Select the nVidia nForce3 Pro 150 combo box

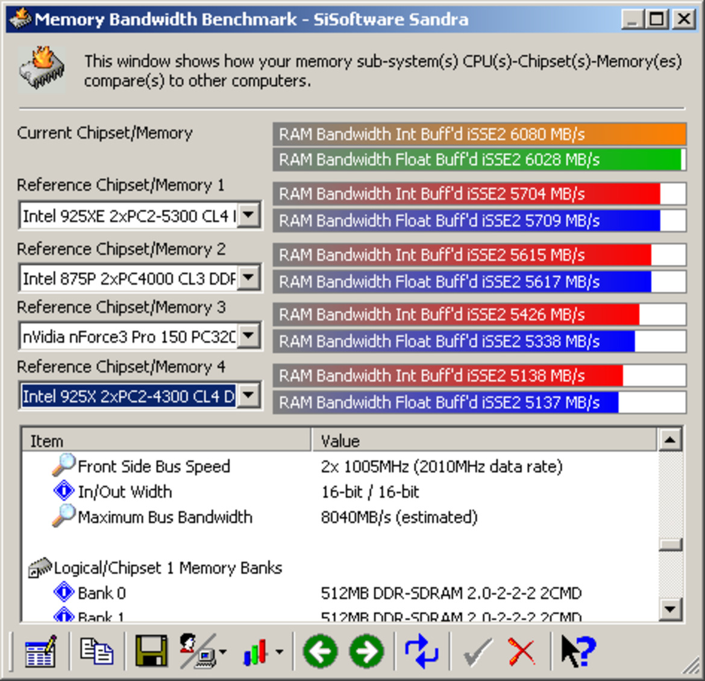click(140, 336)
